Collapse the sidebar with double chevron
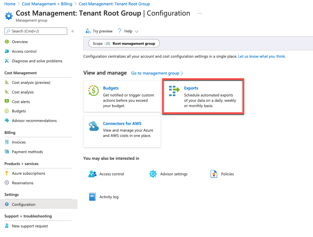The image size is (313, 237). (x=73, y=31)
